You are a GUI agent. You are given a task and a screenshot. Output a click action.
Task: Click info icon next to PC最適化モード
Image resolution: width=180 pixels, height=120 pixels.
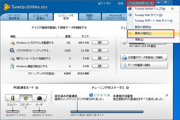click(37, 88)
